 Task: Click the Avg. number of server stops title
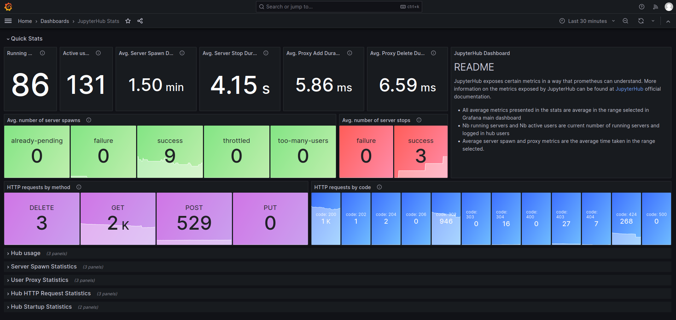pyautogui.click(x=376, y=120)
